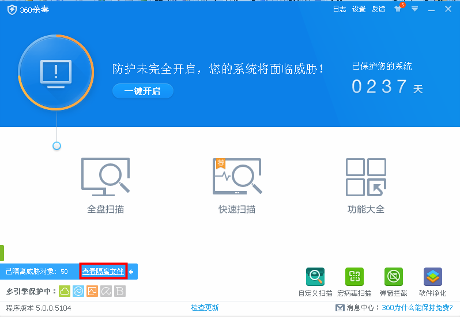
Task: Click the 消息中心 envelope icon
Action: tap(340, 308)
